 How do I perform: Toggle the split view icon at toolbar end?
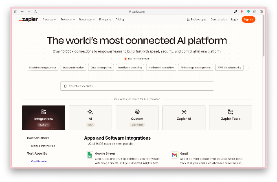261,12
